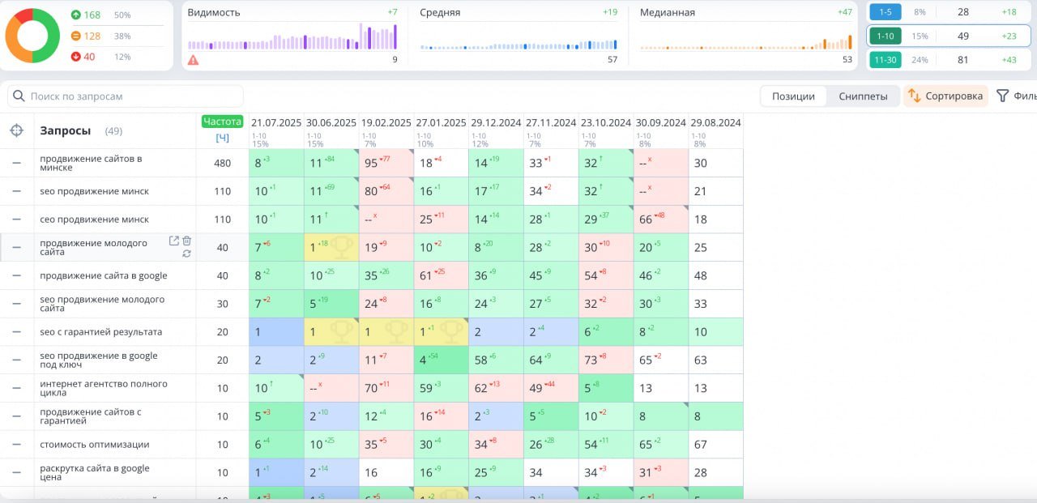Click the magnifier icon in the search box

(x=19, y=96)
